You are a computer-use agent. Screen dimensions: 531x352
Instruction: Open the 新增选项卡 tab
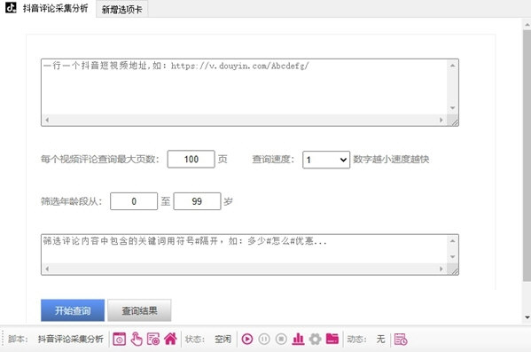click(x=122, y=10)
